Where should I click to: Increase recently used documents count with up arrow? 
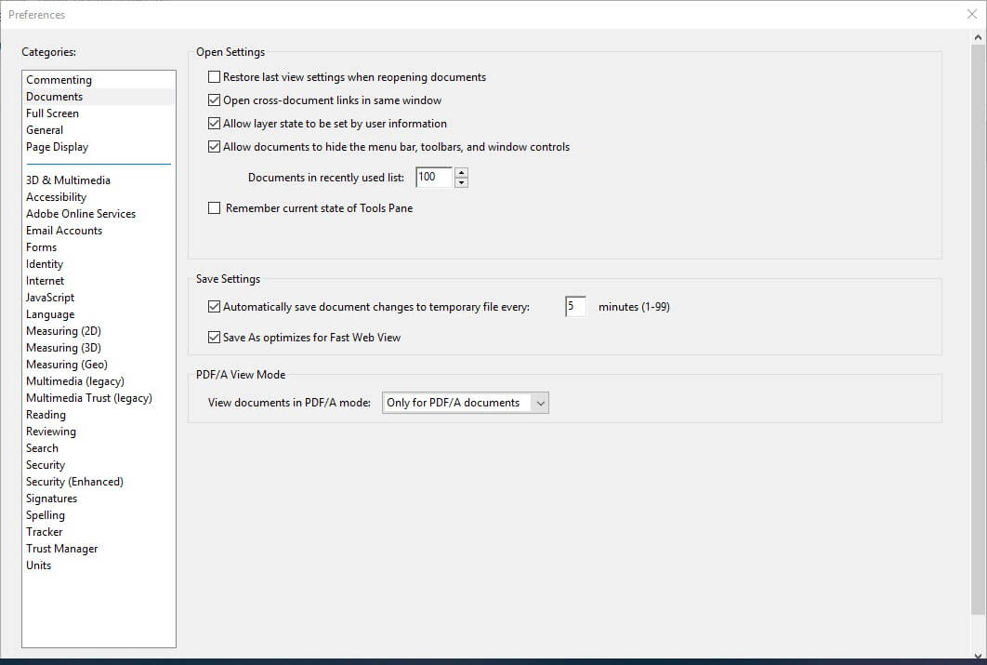tap(461, 173)
